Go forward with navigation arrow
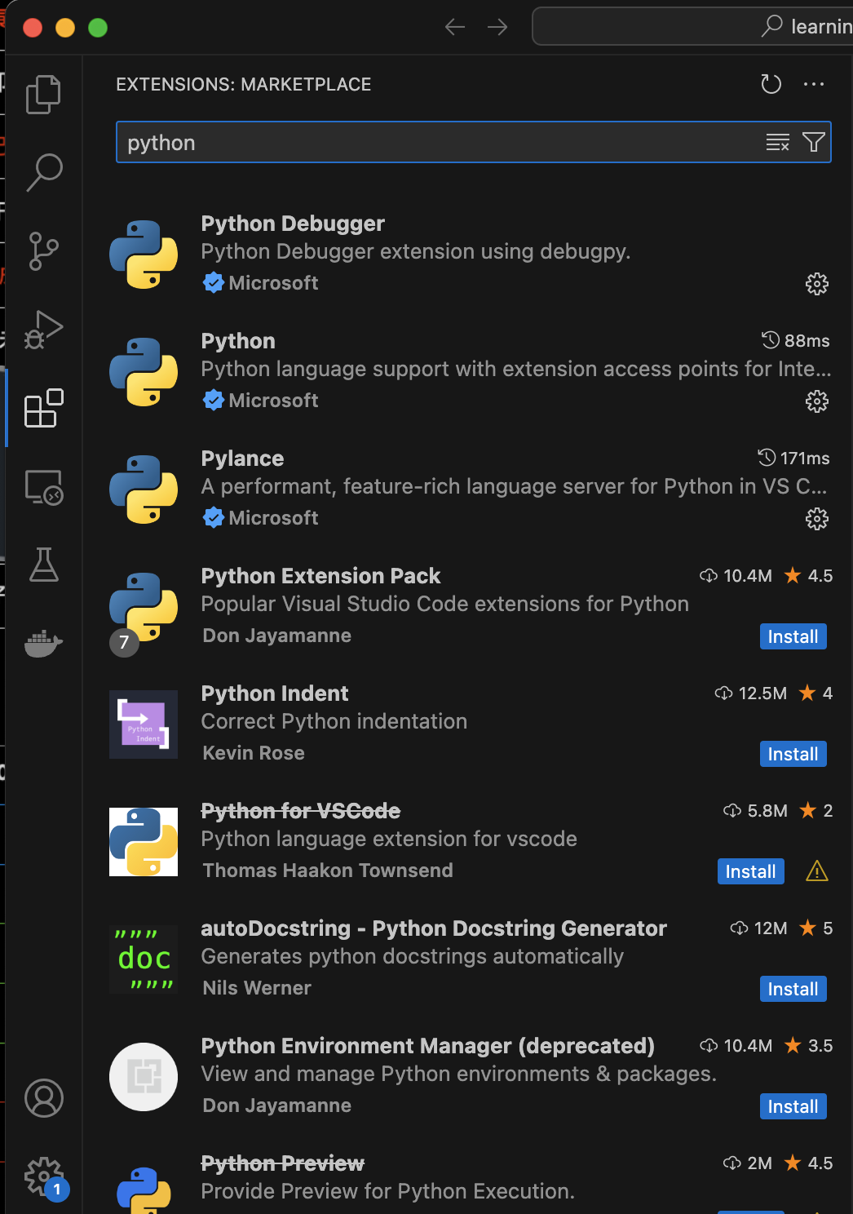Screen dimensions: 853x1214 coord(497,27)
